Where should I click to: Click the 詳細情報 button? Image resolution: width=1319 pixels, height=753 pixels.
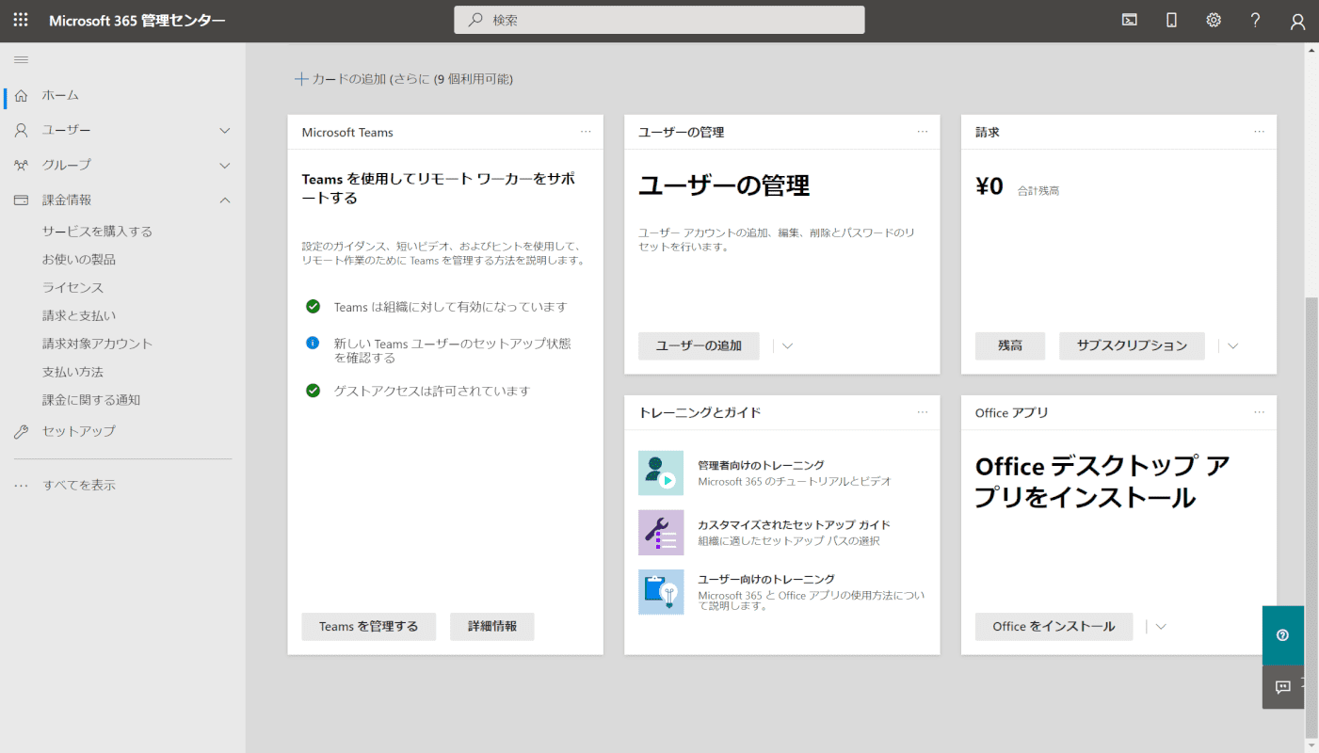coord(492,627)
